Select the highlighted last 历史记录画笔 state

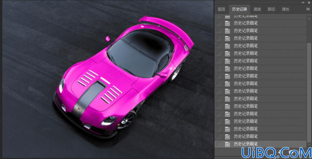point(261,144)
